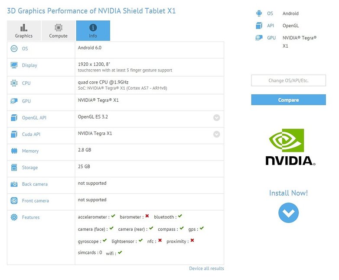The height and width of the screenshot is (280, 339).
Task: Click the API cube icon in sidebar
Action: pos(259,26)
